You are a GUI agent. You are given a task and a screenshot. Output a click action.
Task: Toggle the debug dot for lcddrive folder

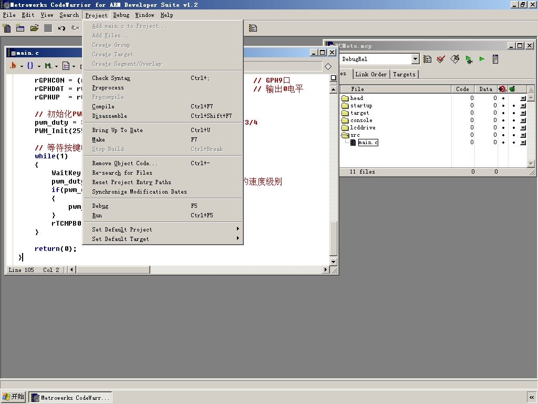pyautogui.click(x=514, y=128)
